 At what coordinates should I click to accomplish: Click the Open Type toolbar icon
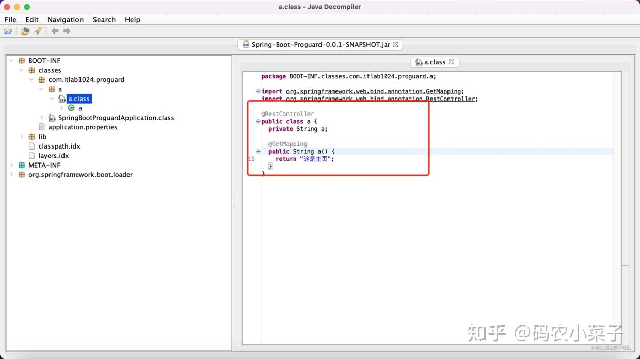25,31
